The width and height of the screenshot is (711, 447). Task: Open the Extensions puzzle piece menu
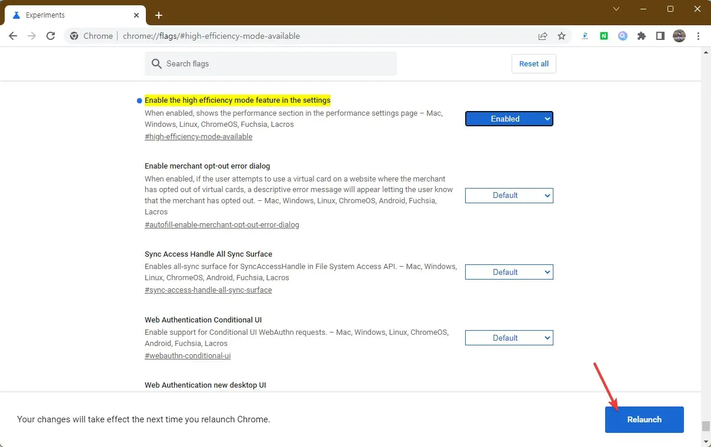coord(642,36)
